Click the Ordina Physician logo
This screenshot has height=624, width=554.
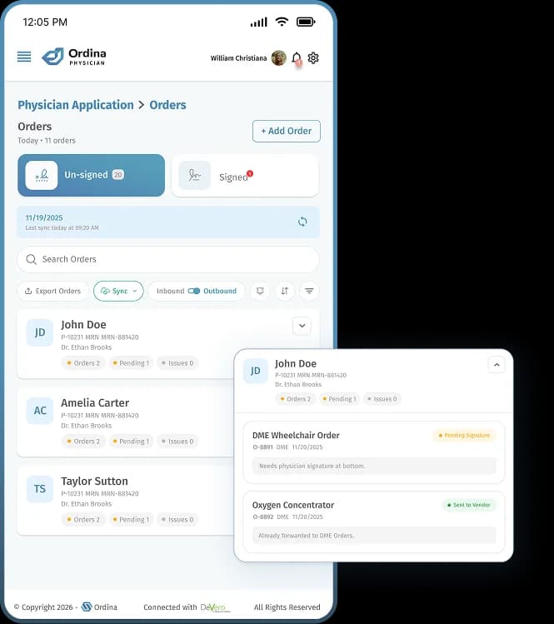click(x=74, y=57)
